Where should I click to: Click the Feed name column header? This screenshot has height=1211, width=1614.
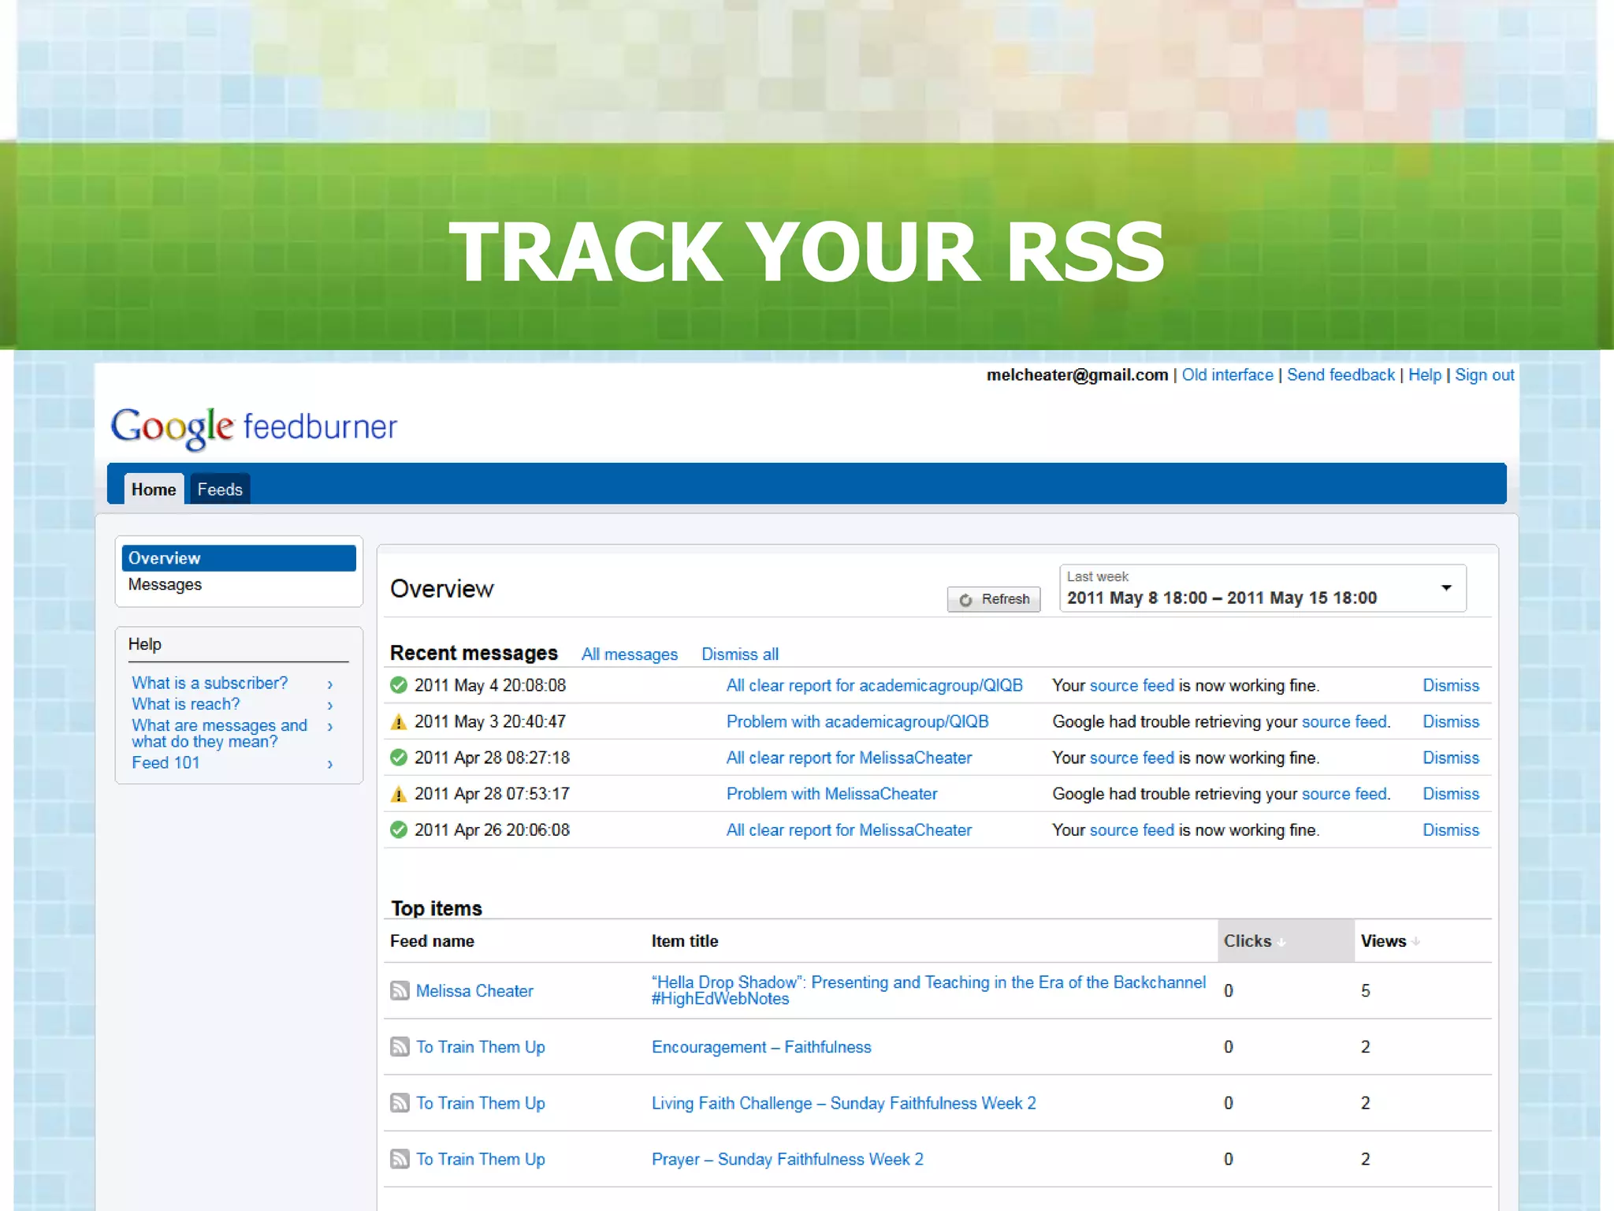click(x=432, y=941)
